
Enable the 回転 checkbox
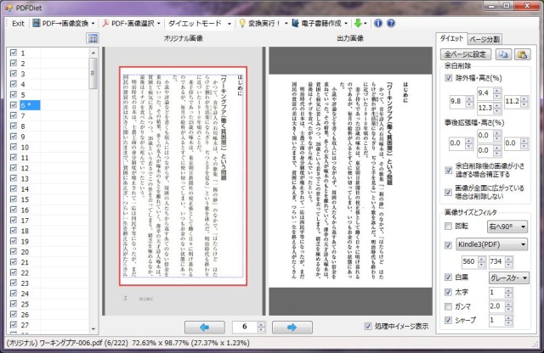click(449, 227)
